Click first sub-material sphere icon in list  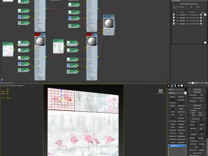[x=174, y=15]
